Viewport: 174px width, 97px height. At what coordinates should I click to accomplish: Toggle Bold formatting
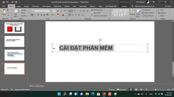coord(32,15)
